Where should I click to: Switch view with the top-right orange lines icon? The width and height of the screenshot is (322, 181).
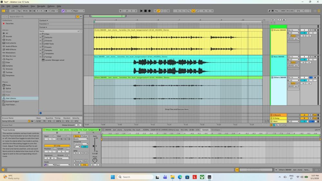tap(319, 11)
